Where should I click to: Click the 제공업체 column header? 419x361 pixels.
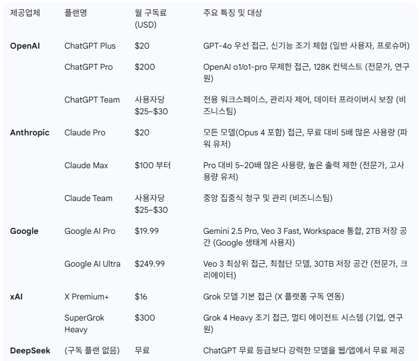point(26,12)
